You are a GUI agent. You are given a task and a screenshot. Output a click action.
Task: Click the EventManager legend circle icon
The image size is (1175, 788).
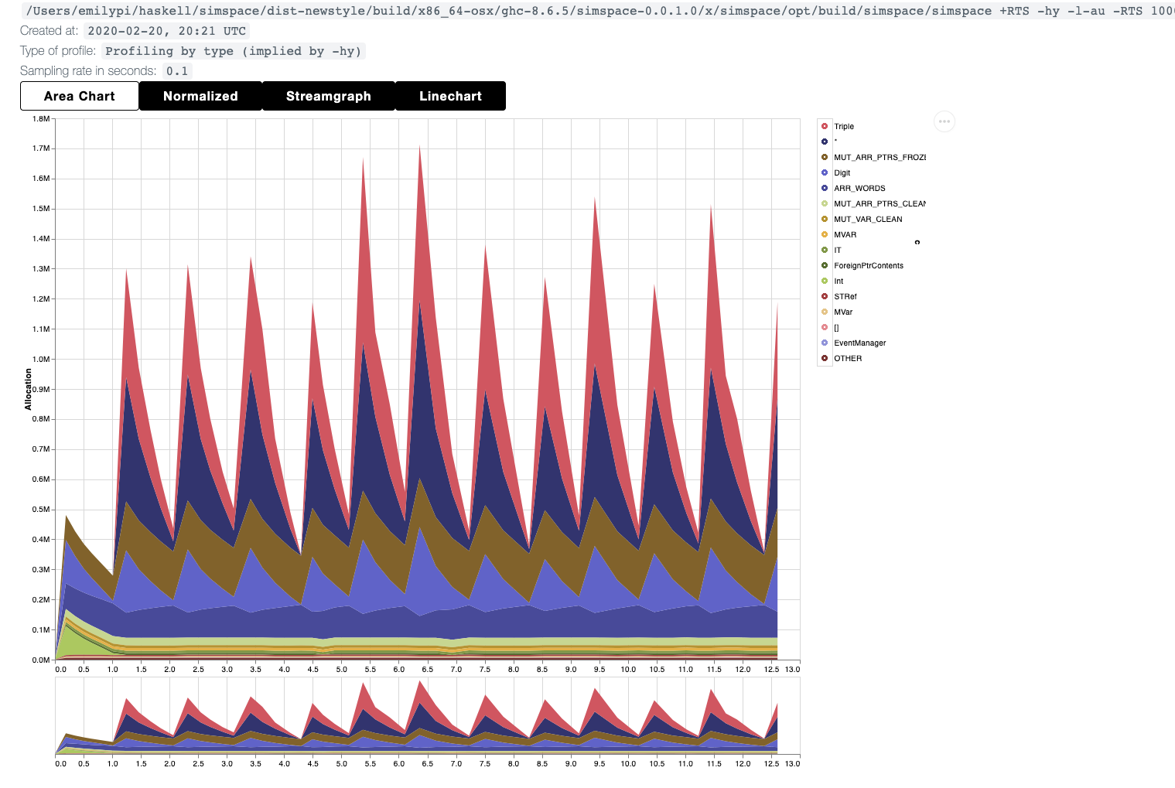coord(825,343)
